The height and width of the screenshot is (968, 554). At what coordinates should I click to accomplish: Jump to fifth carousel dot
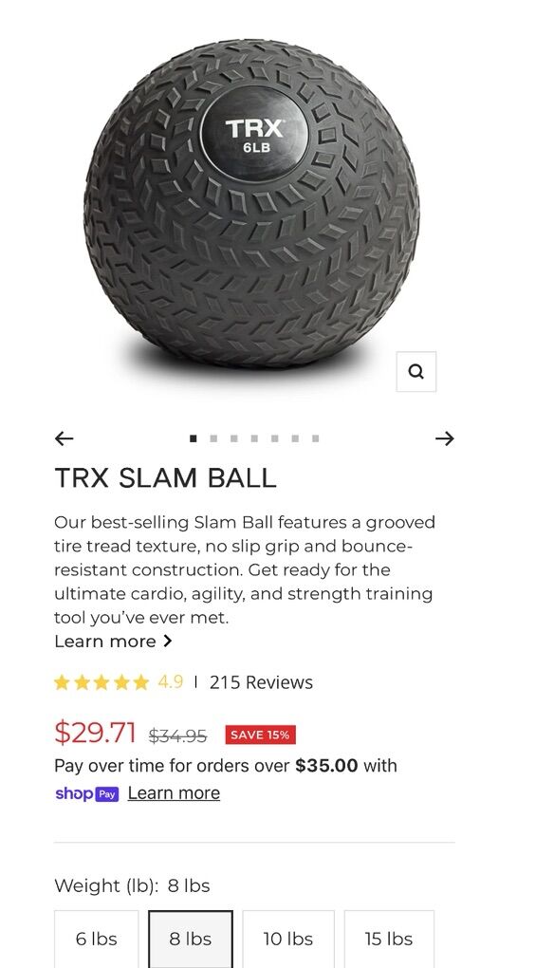(274, 438)
